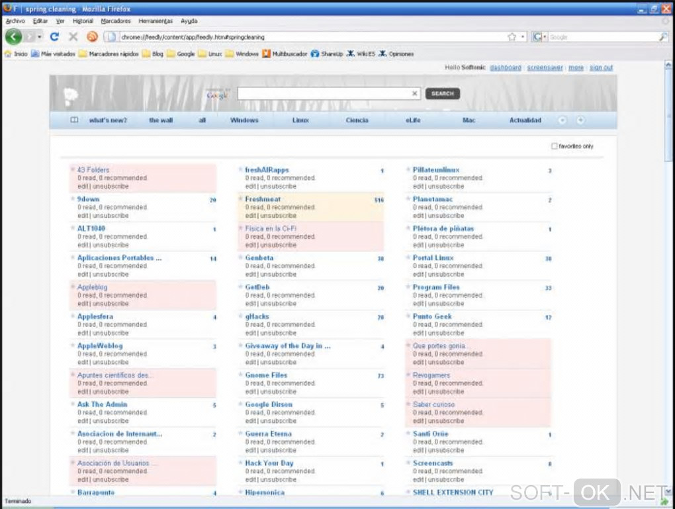Viewport: 675px width, 509px height.
Task: Click the search magnifier in Google box
Action: pos(663,37)
